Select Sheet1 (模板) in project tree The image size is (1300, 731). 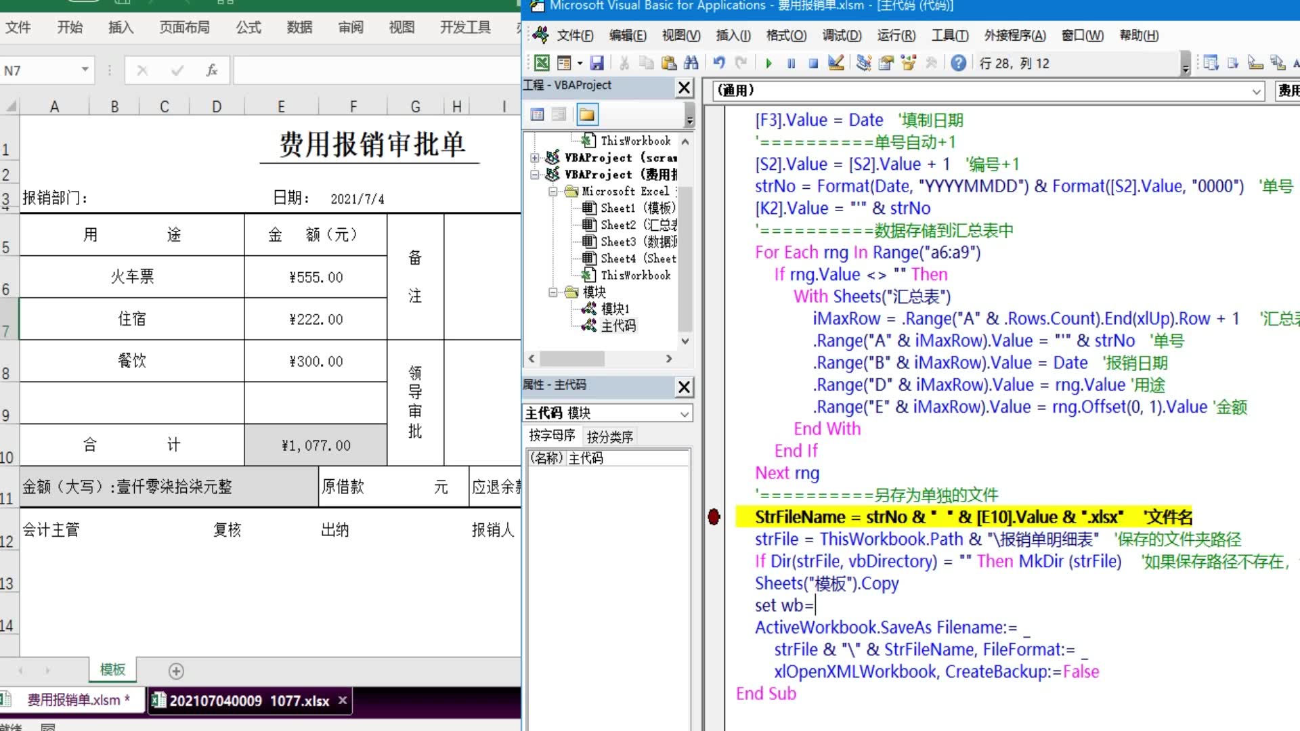[629, 208]
